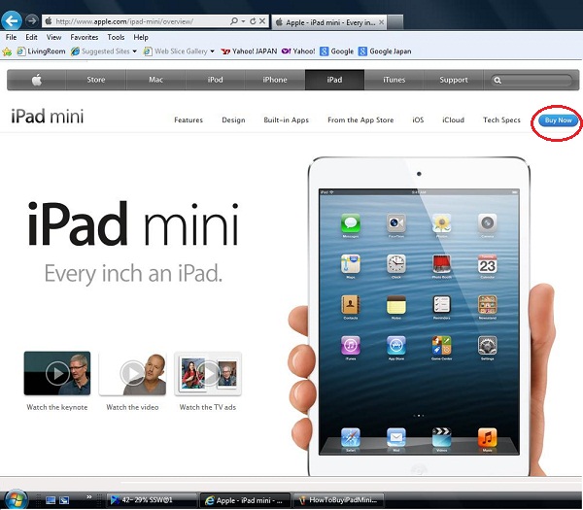The width and height of the screenshot is (583, 510).
Task: Open a new blank tab
Action: [394, 22]
